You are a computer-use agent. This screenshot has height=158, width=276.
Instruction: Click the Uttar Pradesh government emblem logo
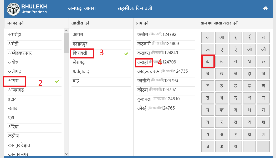(13, 9)
